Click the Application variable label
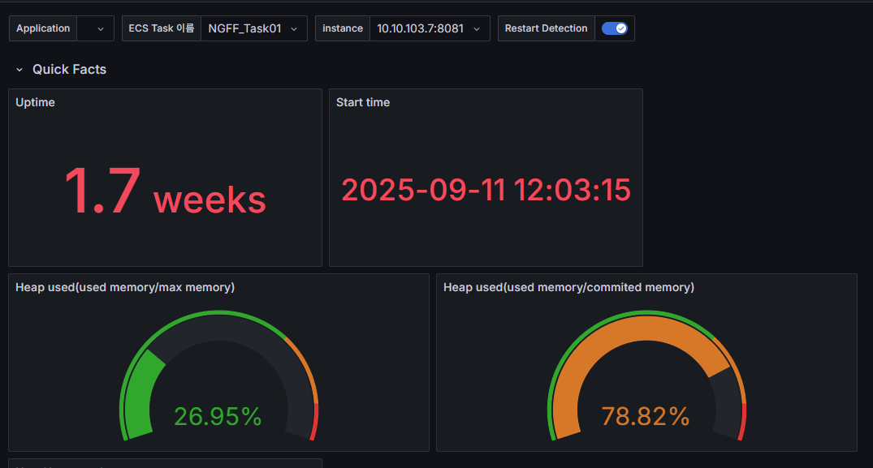The width and height of the screenshot is (873, 468). coord(43,28)
